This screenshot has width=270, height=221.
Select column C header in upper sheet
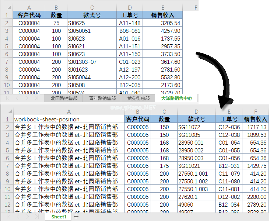[x=92, y=7]
